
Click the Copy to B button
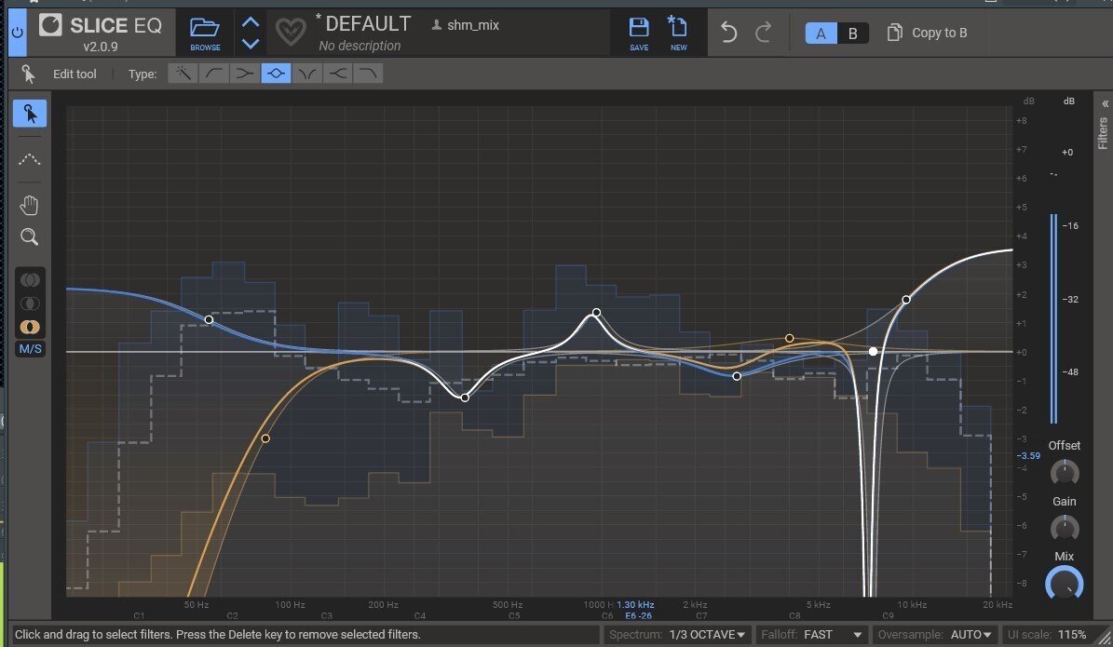[928, 32]
